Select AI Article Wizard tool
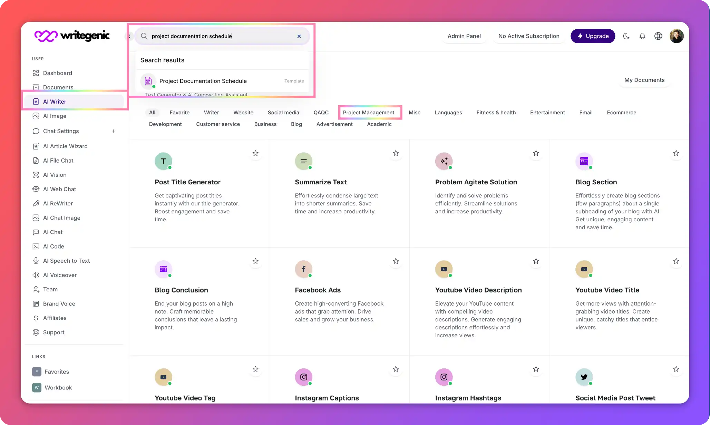The image size is (710, 425). click(65, 146)
